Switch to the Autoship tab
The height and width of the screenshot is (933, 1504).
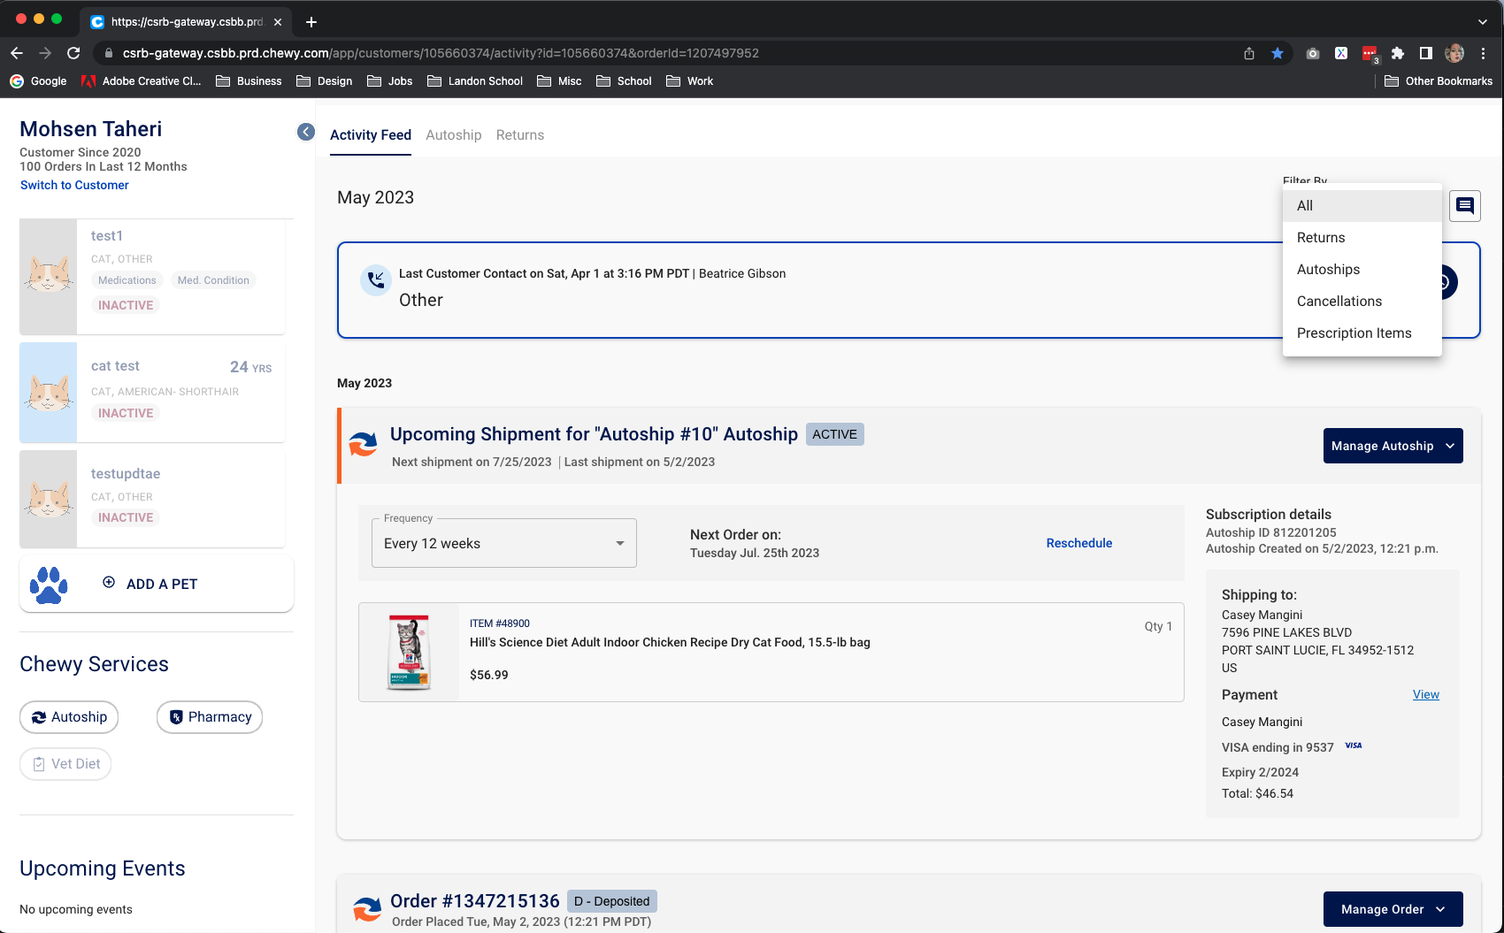[x=454, y=135]
